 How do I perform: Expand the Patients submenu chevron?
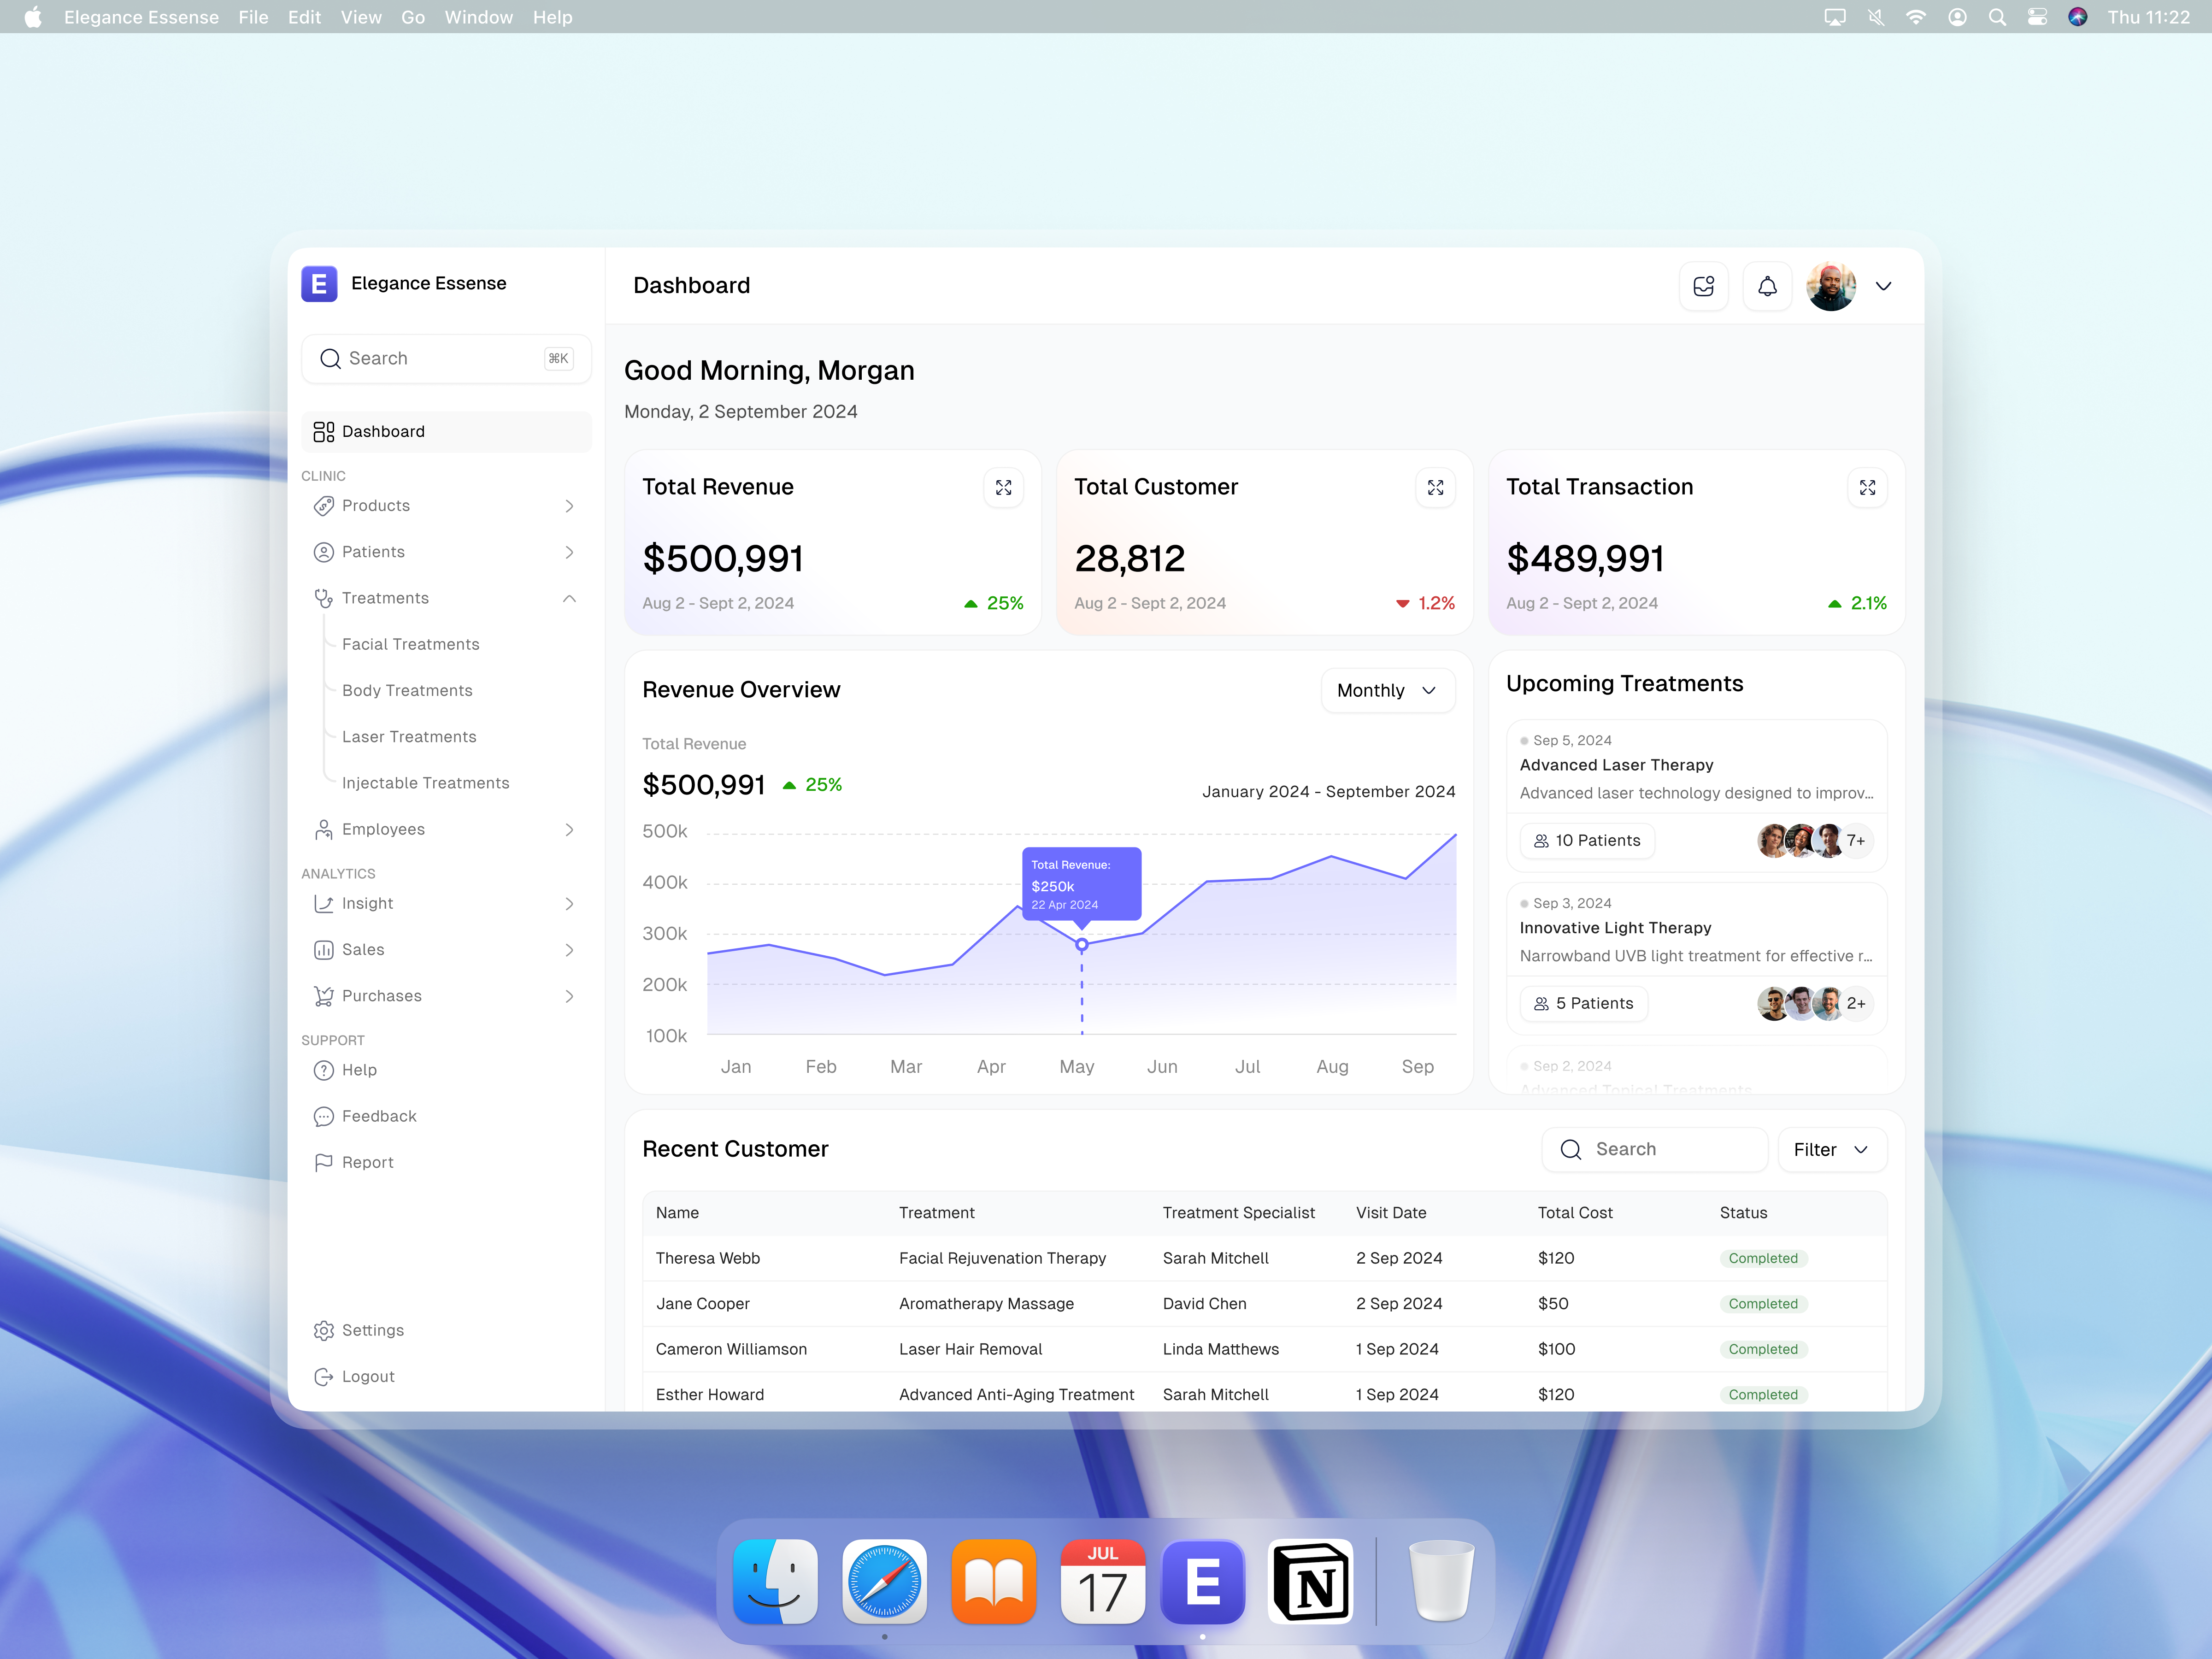tap(569, 552)
